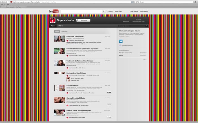This screenshot has width=198, height=123.
Task: Open the Subir vídeo link
Action: pyautogui.click(x=118, y=11)
